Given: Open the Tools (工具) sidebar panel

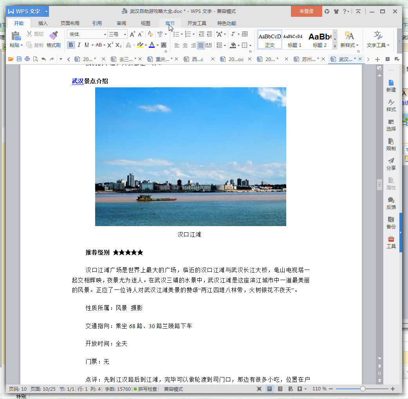Looking at the screenshot, I should 391,242.
